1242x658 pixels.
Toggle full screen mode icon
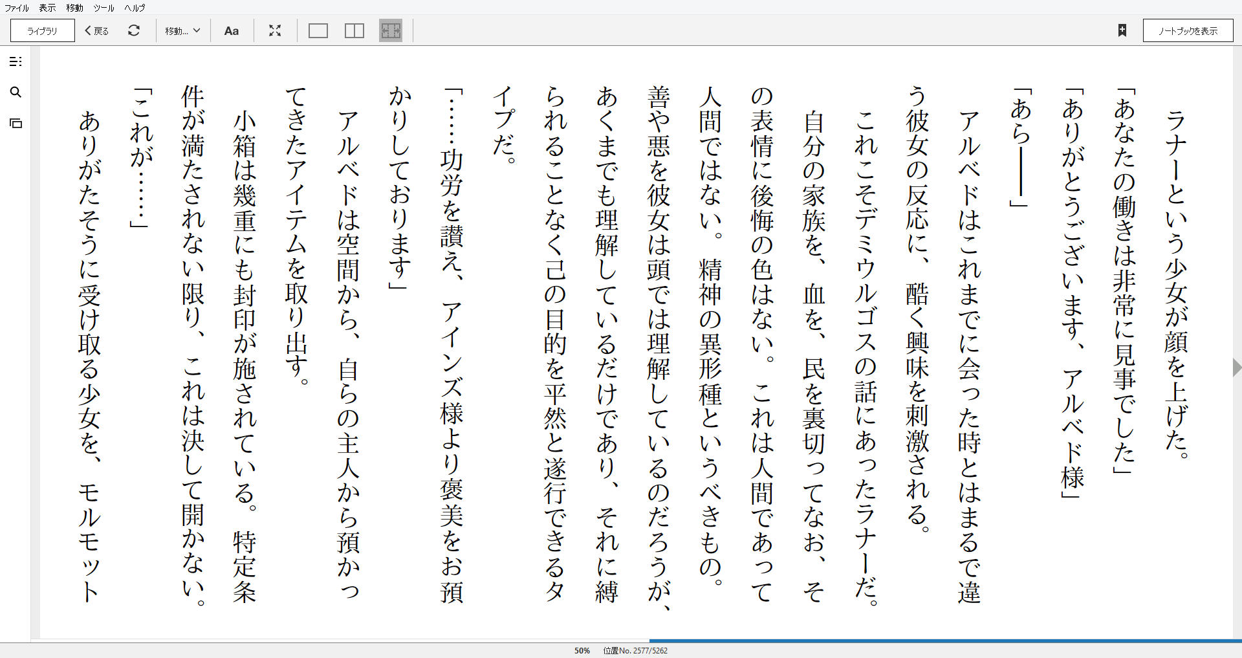pyautogui.click(x=275, y=30)
